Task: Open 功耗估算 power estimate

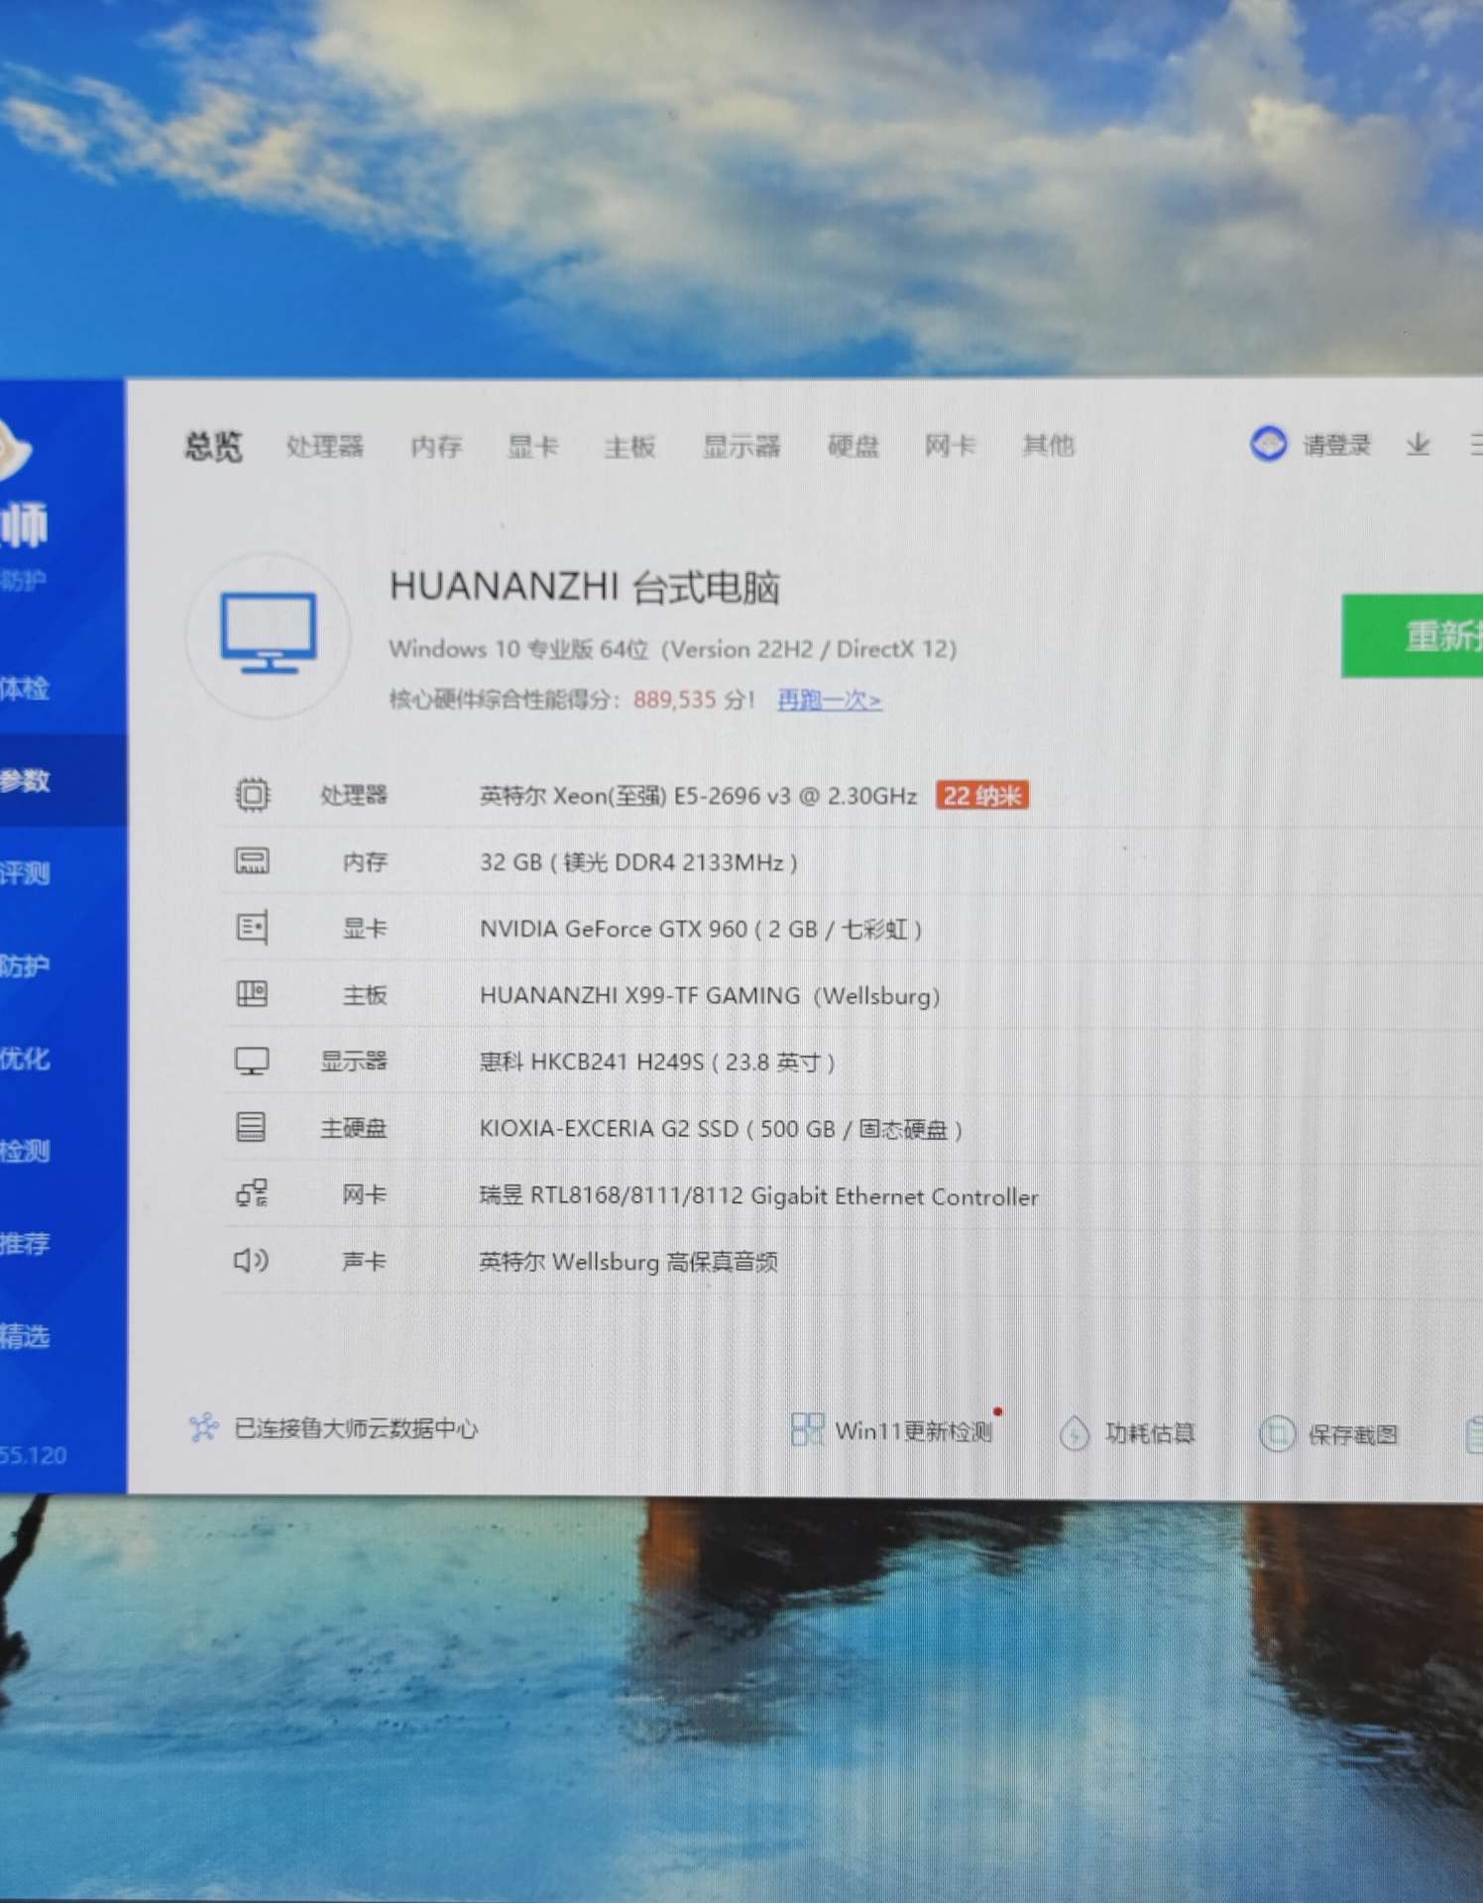Action: [x=1150, y=1433]
